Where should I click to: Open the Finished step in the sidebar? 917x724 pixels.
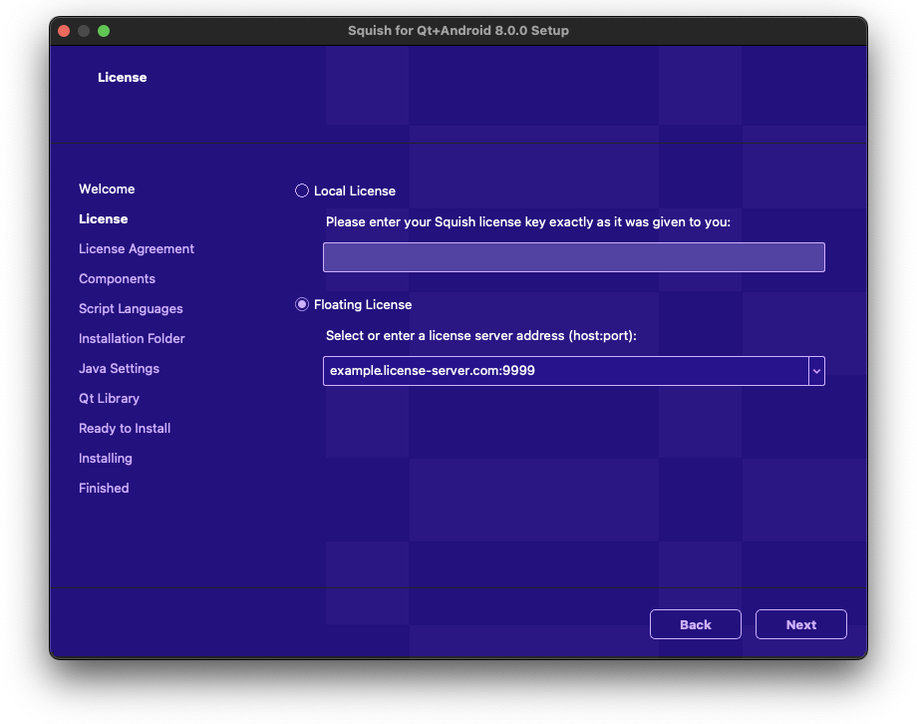104,488
